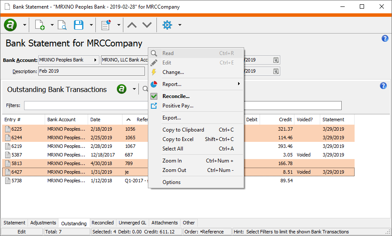This screenshot has height=236, width=392.
Task: Click the blue settings gear icon
Action: (x=167, y=25)
